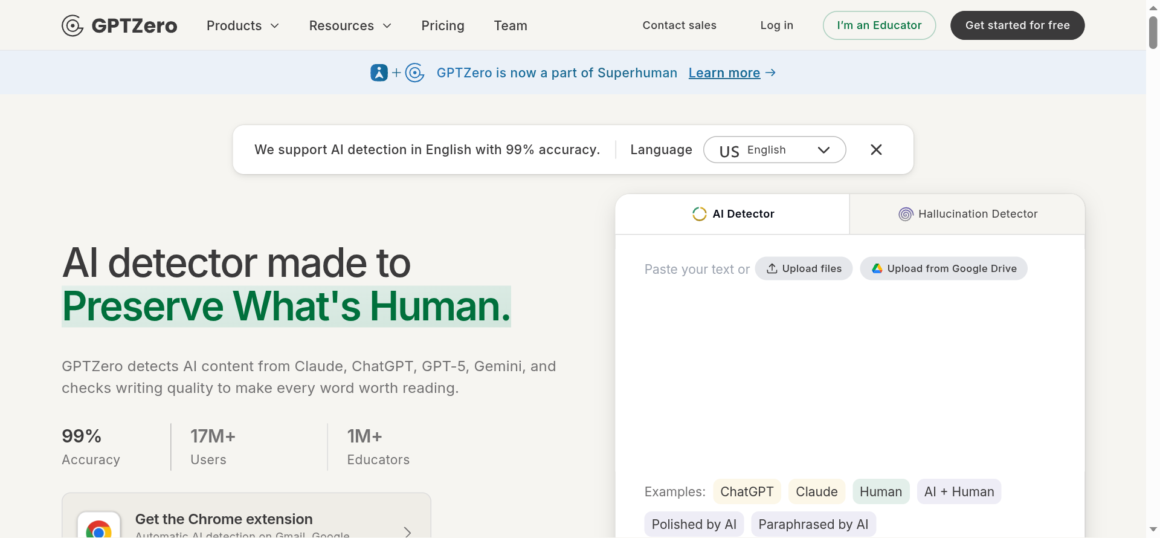Click the Get the Chrome extension heading

(x=224, y=519)
